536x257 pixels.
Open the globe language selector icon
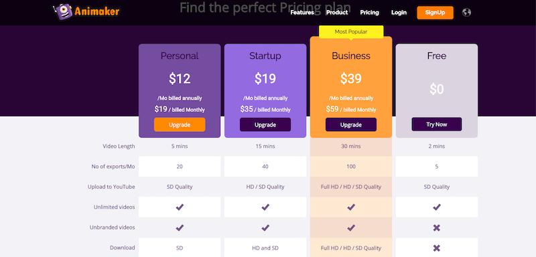point(466,13)
